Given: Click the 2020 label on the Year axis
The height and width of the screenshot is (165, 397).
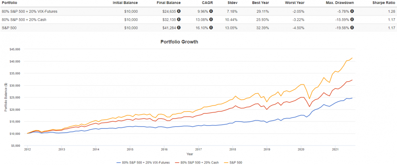Looking at the screenshot, I should click(x=301, y=150).
